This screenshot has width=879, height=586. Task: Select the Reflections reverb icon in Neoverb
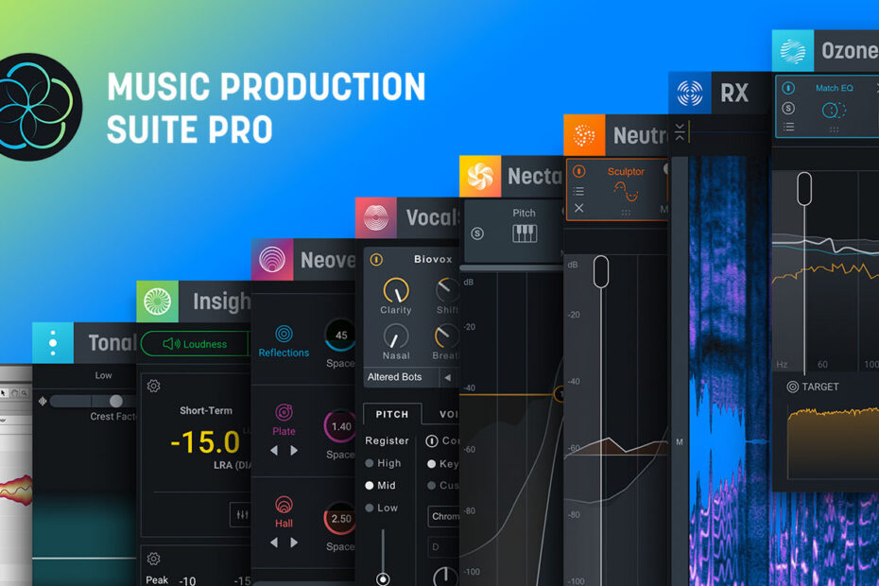284,334
